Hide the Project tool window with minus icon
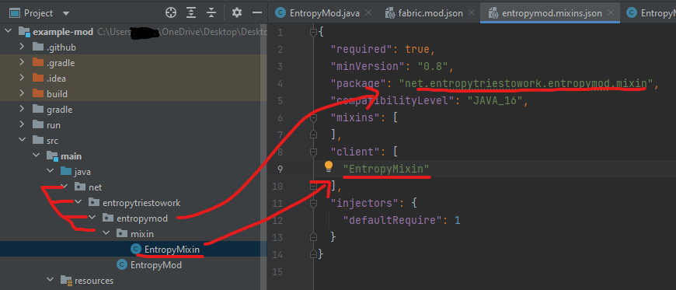 pos(257,13)
